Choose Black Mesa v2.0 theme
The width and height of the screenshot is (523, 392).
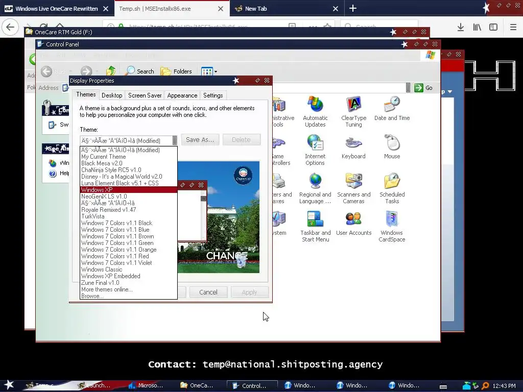click(129, 163)
